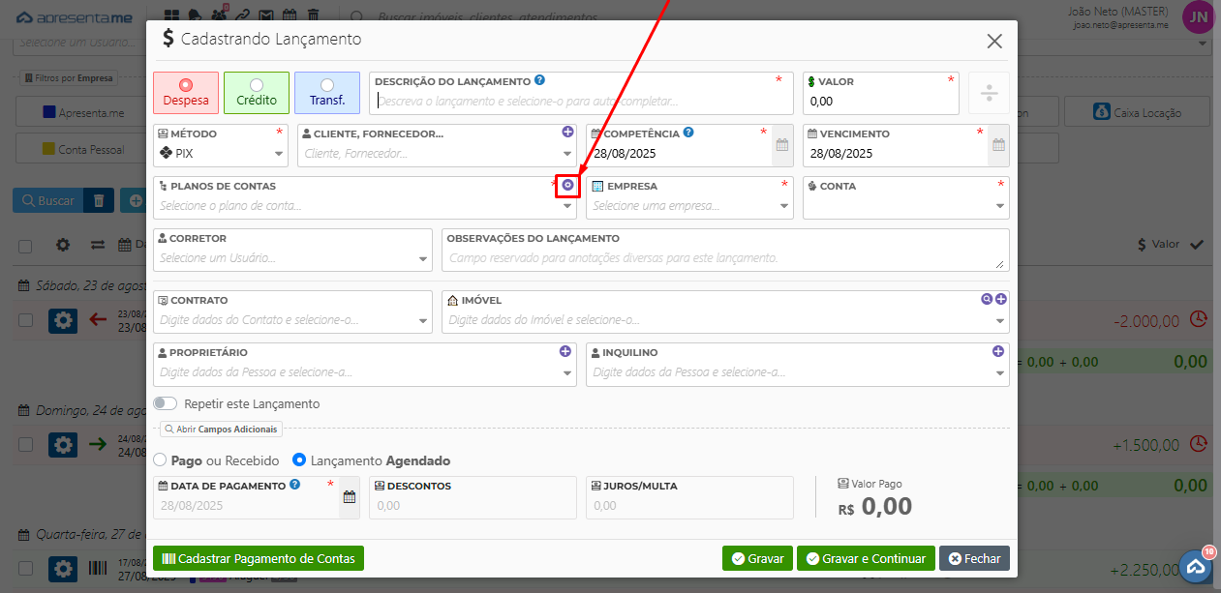This screenshot has width=1221, height=593.
Task: Select the Pago ou Recebido radio option
Action: 162,460
